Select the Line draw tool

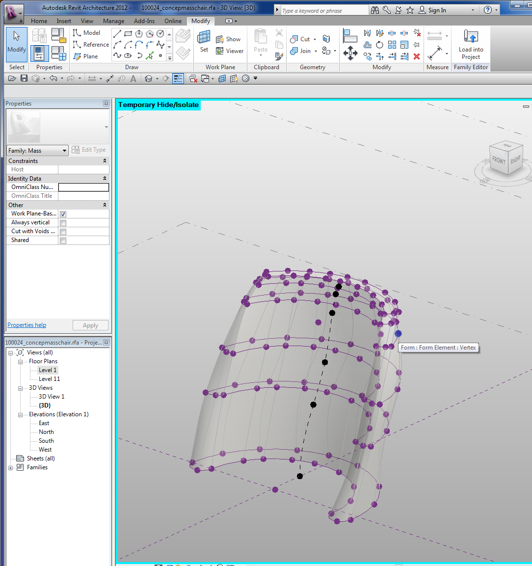[x=117, y=34]
